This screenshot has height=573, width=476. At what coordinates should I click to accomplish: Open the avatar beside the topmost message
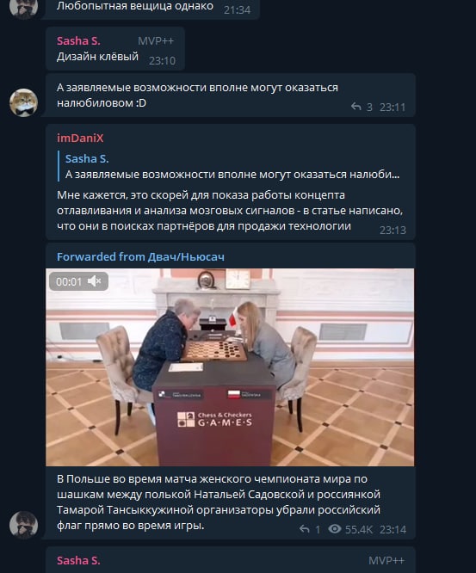click(x=24, y=8)
